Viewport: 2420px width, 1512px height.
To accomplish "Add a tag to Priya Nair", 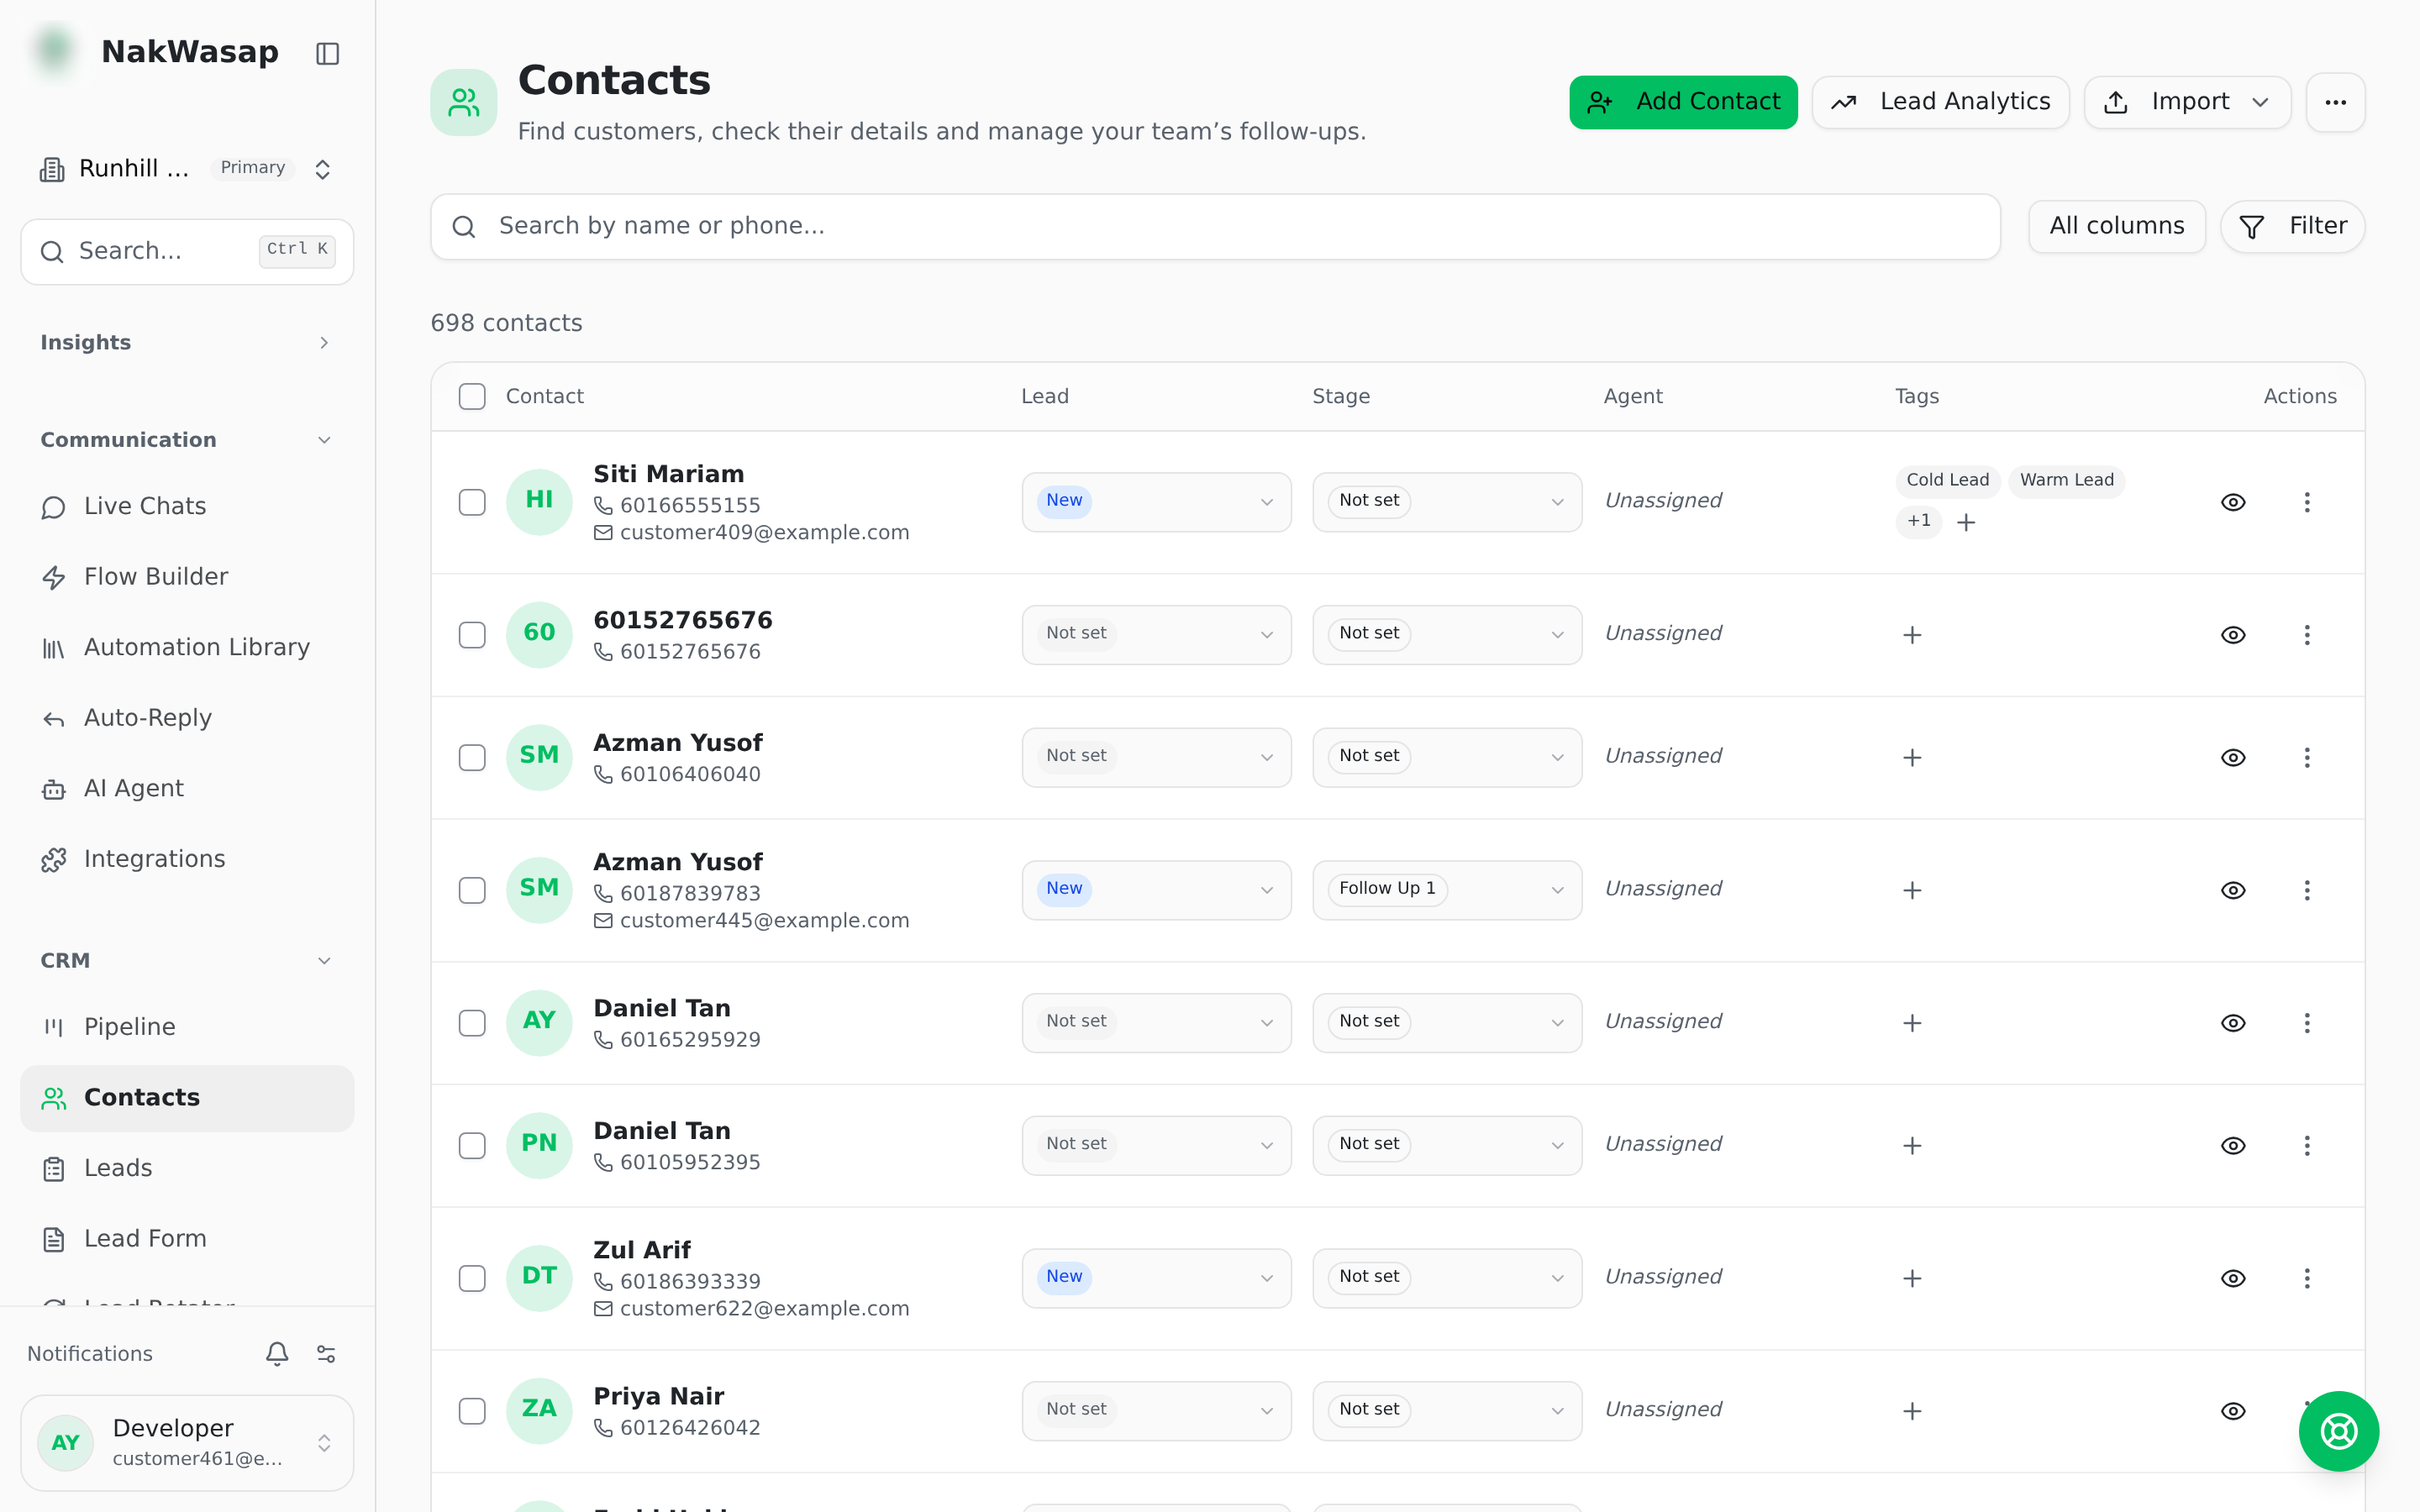I will [x=1912, y=1411].
